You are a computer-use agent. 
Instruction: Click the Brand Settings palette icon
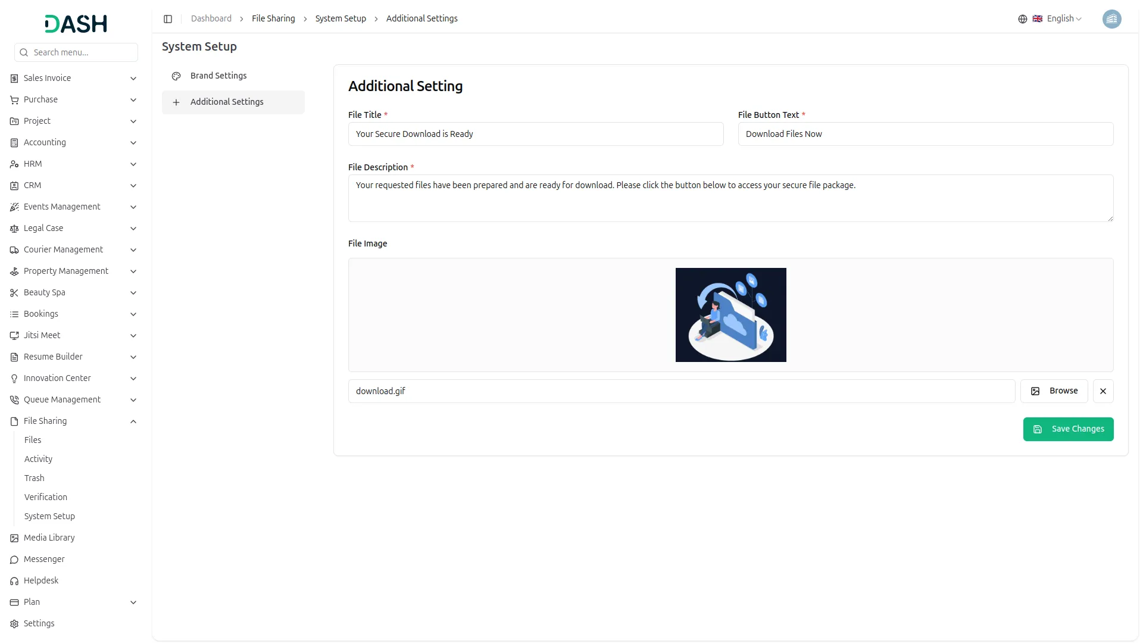coord(176,76)
